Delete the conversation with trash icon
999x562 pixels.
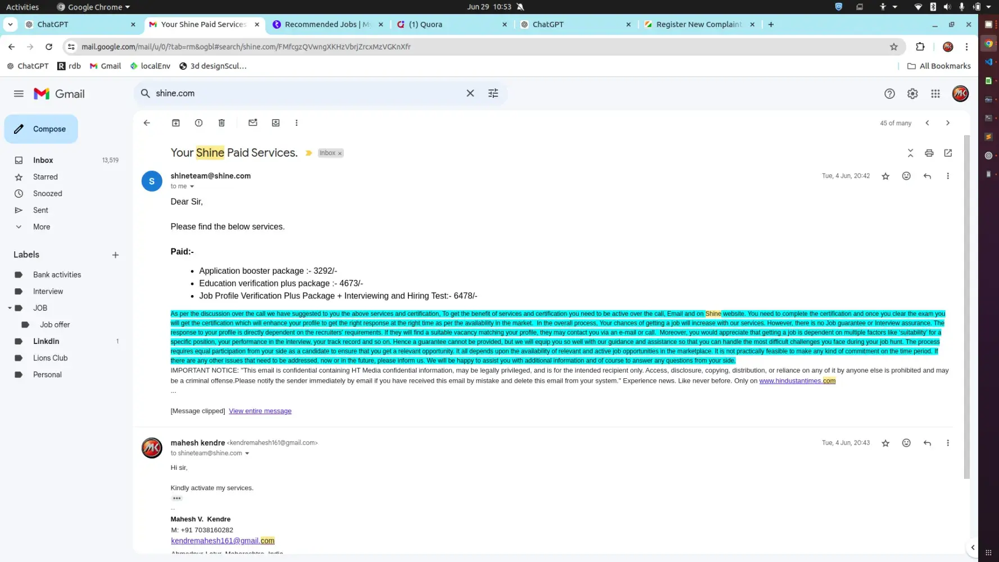pyautogui.click(x=221, y=123)
